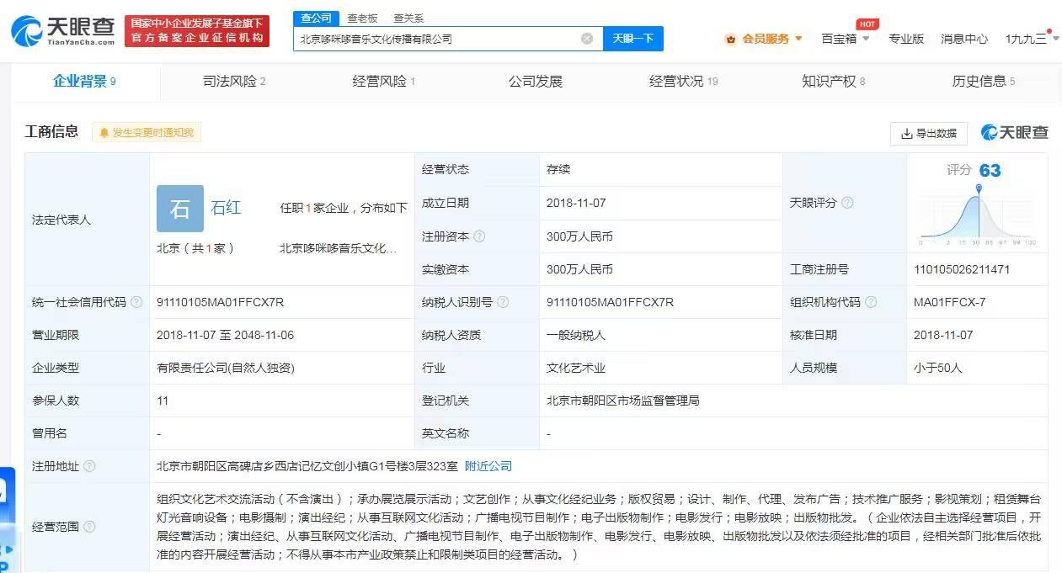Switch to the 公司发展 tab
Viewport: 1062px width, 573px height.
click(536, 82)
